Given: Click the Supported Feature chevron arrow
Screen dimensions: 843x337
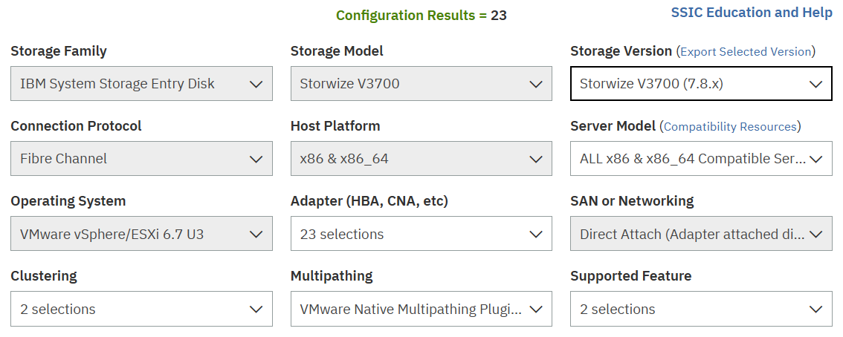Looking at the screenshot, I should (x=816, y=310).
